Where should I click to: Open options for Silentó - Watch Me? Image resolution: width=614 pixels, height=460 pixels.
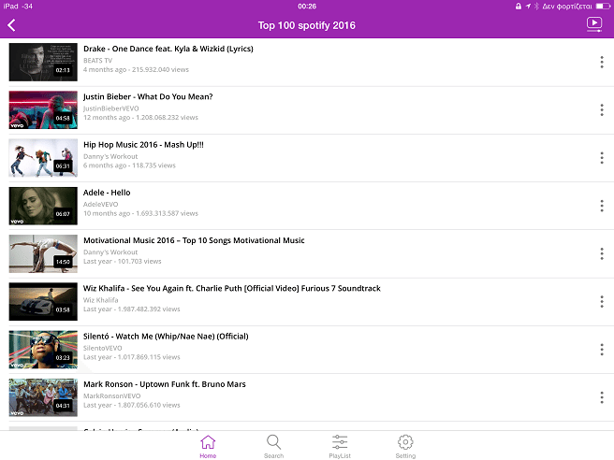click(x=602, y=350)
